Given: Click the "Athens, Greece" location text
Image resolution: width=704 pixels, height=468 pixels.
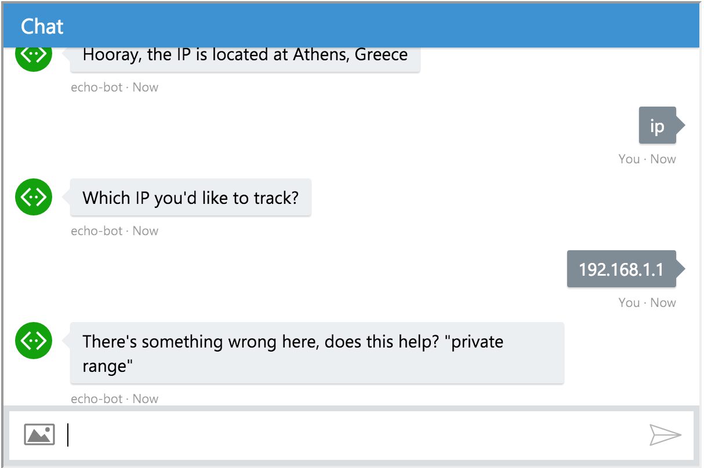Looking at the screenshot, I should pyautogui.click(x=350, y=55).
